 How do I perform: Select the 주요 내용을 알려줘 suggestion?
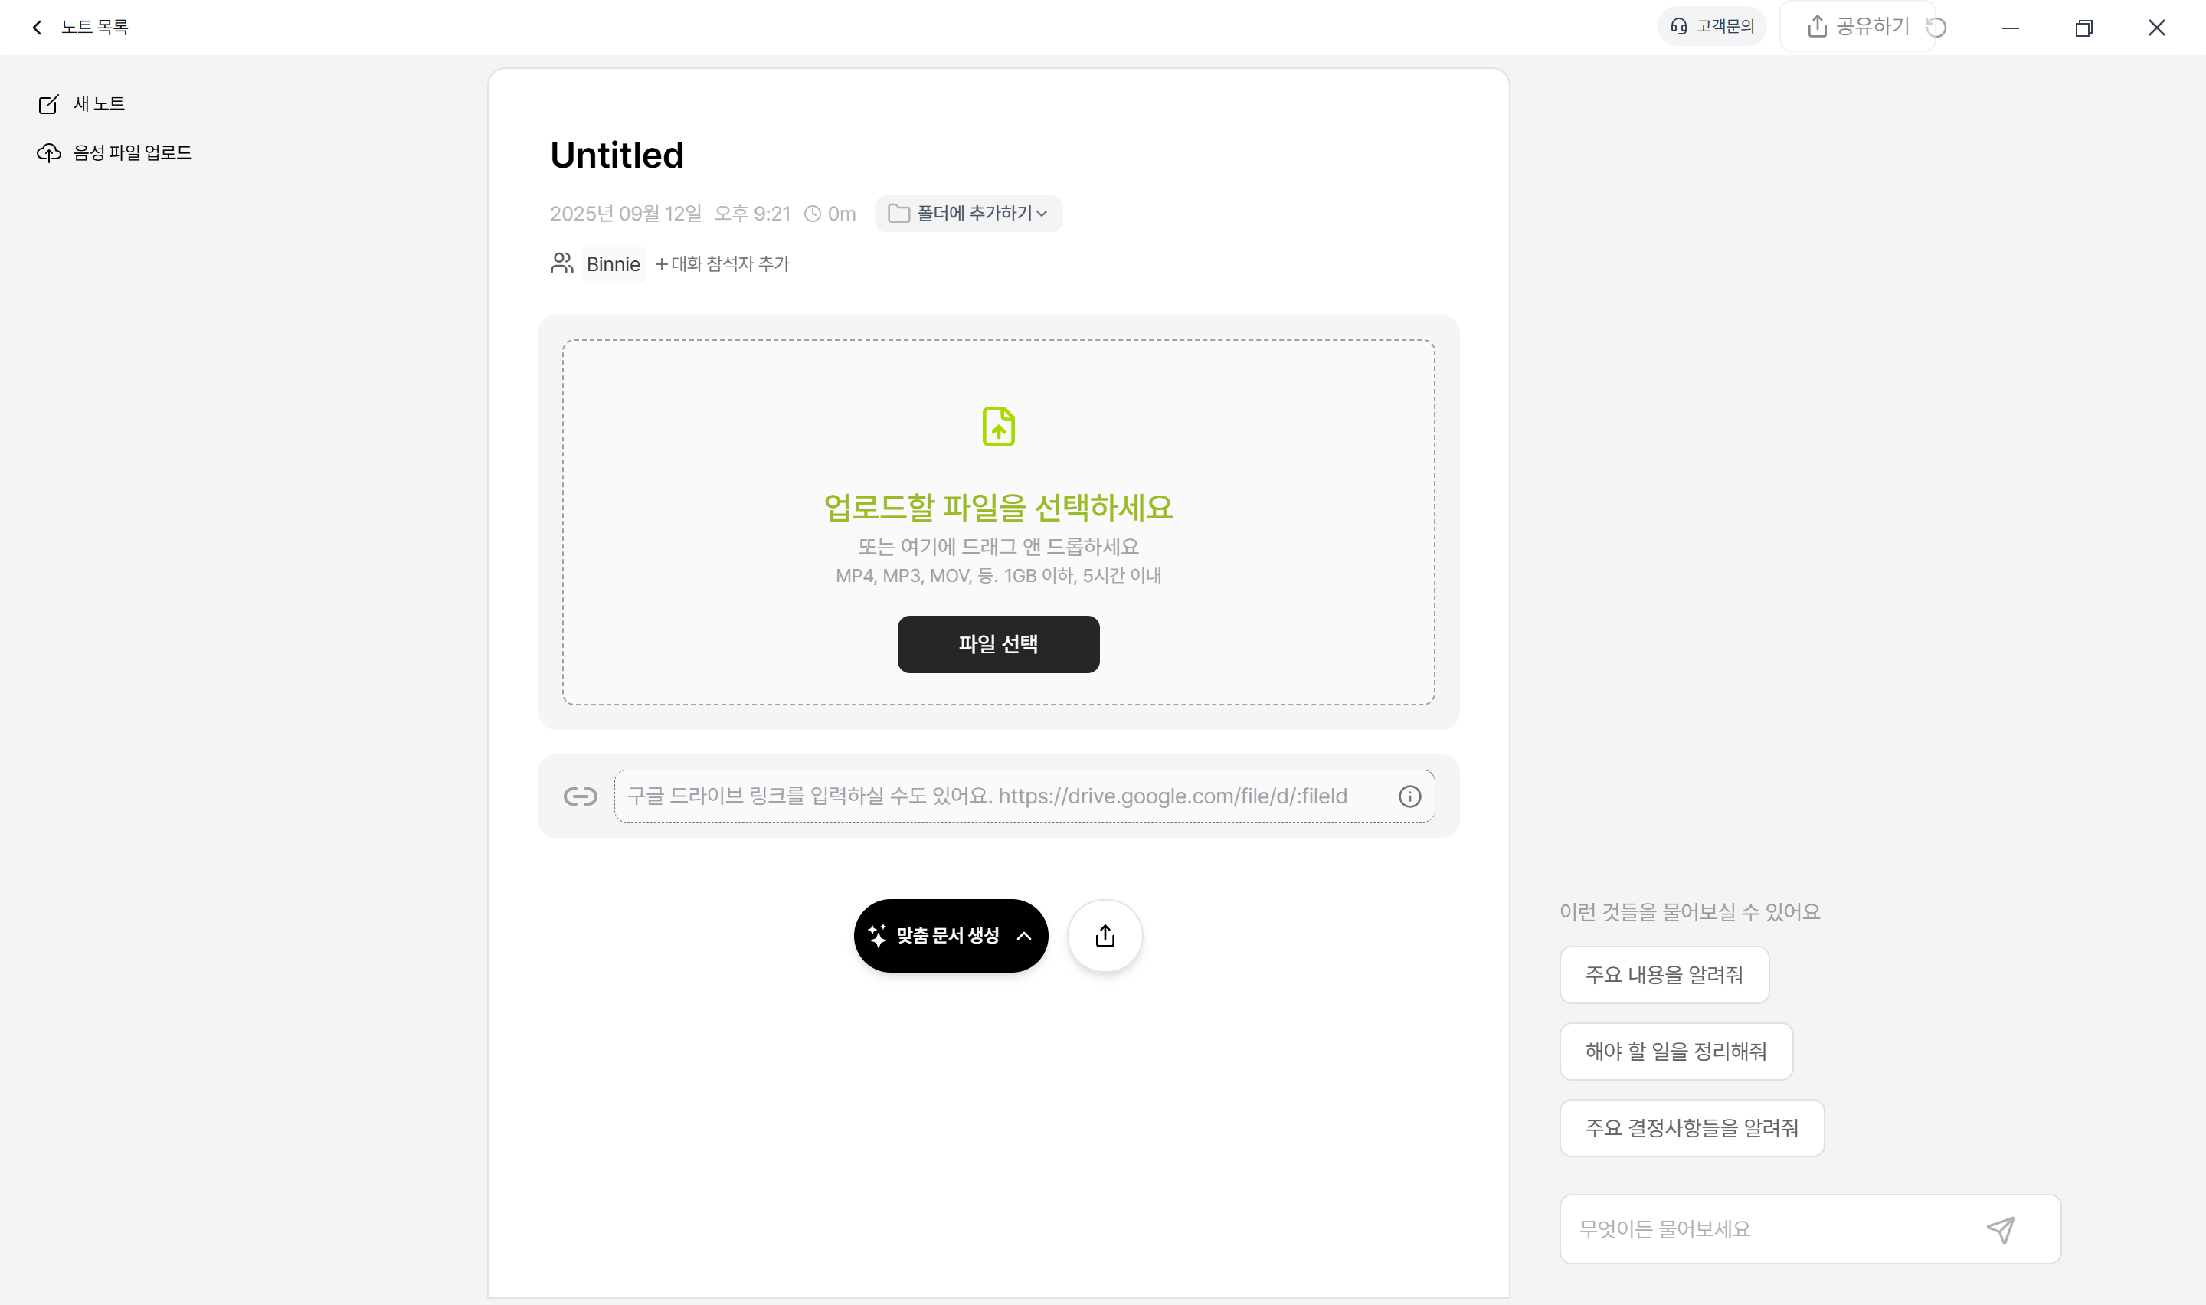coord(1664,975)
